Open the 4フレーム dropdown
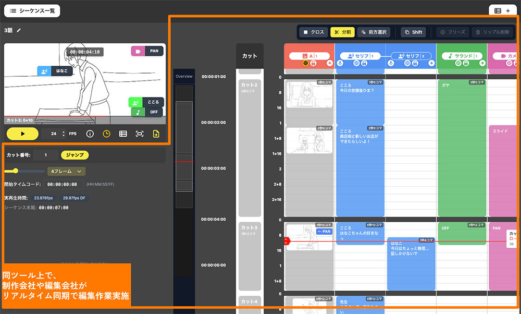 coord(66,171)
